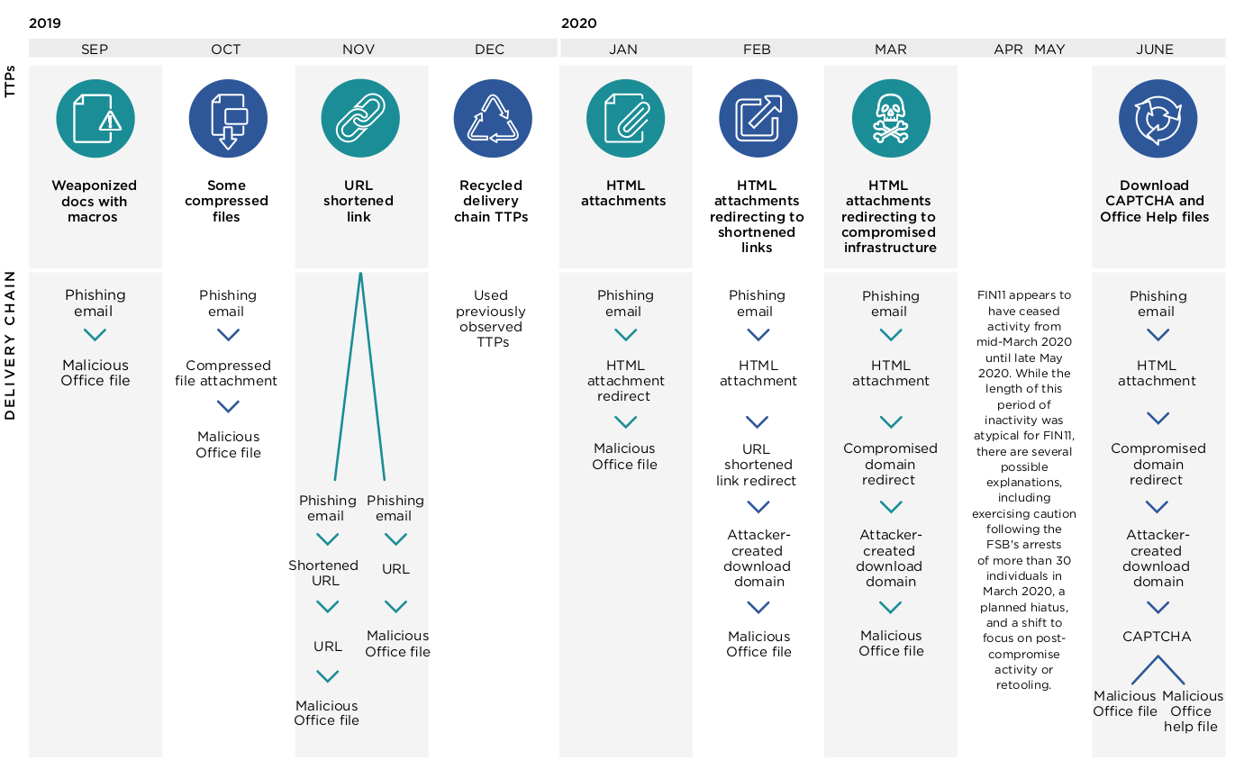Click the weaponized document warning icon
The image size is (1235, 769).
(x=95, y=118)
